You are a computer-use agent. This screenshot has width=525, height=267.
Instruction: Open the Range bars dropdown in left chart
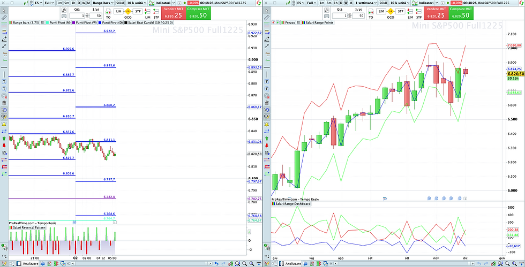(102, 3)
